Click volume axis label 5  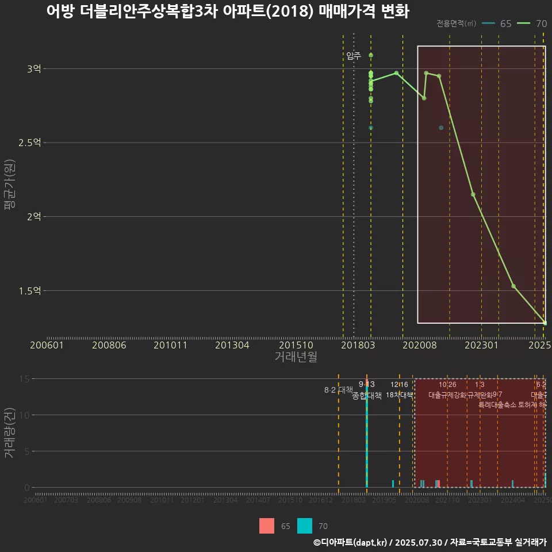[27, 451]
